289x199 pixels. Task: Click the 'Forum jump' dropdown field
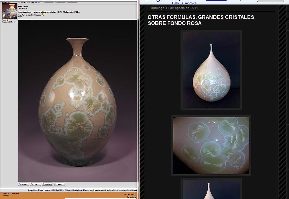[x=101, y=198]
